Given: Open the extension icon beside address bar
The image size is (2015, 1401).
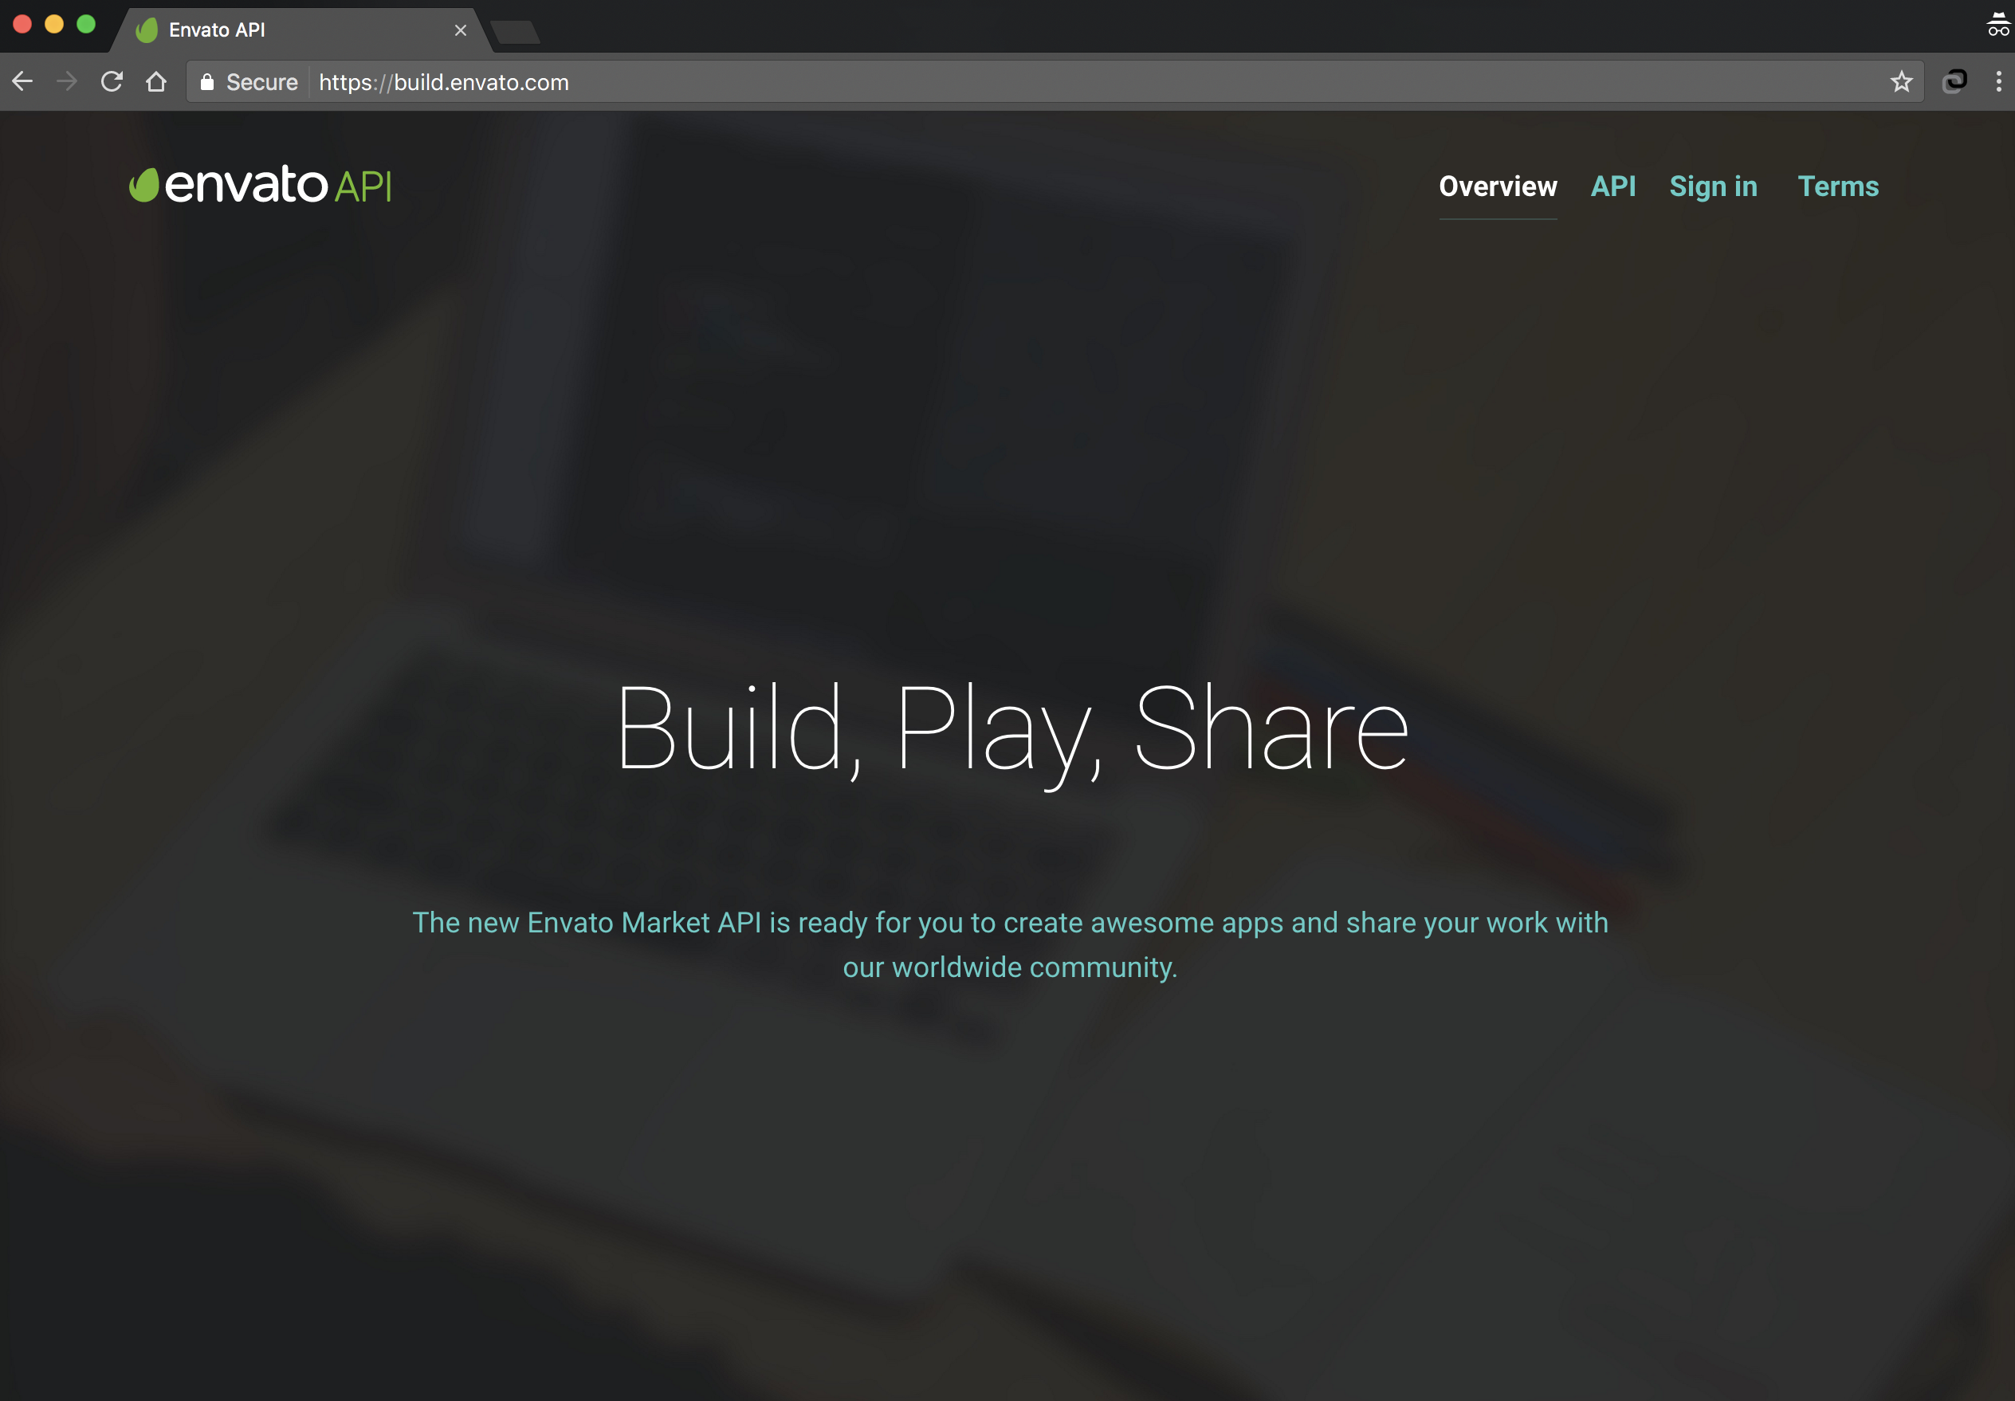Looking at the screenshot, I should point(1954,81).
